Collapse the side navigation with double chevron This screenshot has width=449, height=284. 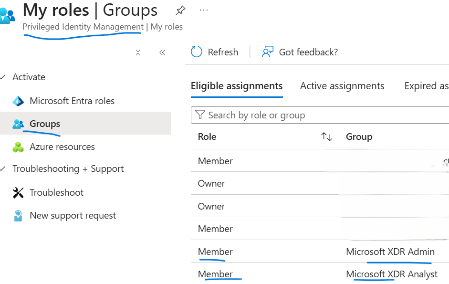pos(162,53)
